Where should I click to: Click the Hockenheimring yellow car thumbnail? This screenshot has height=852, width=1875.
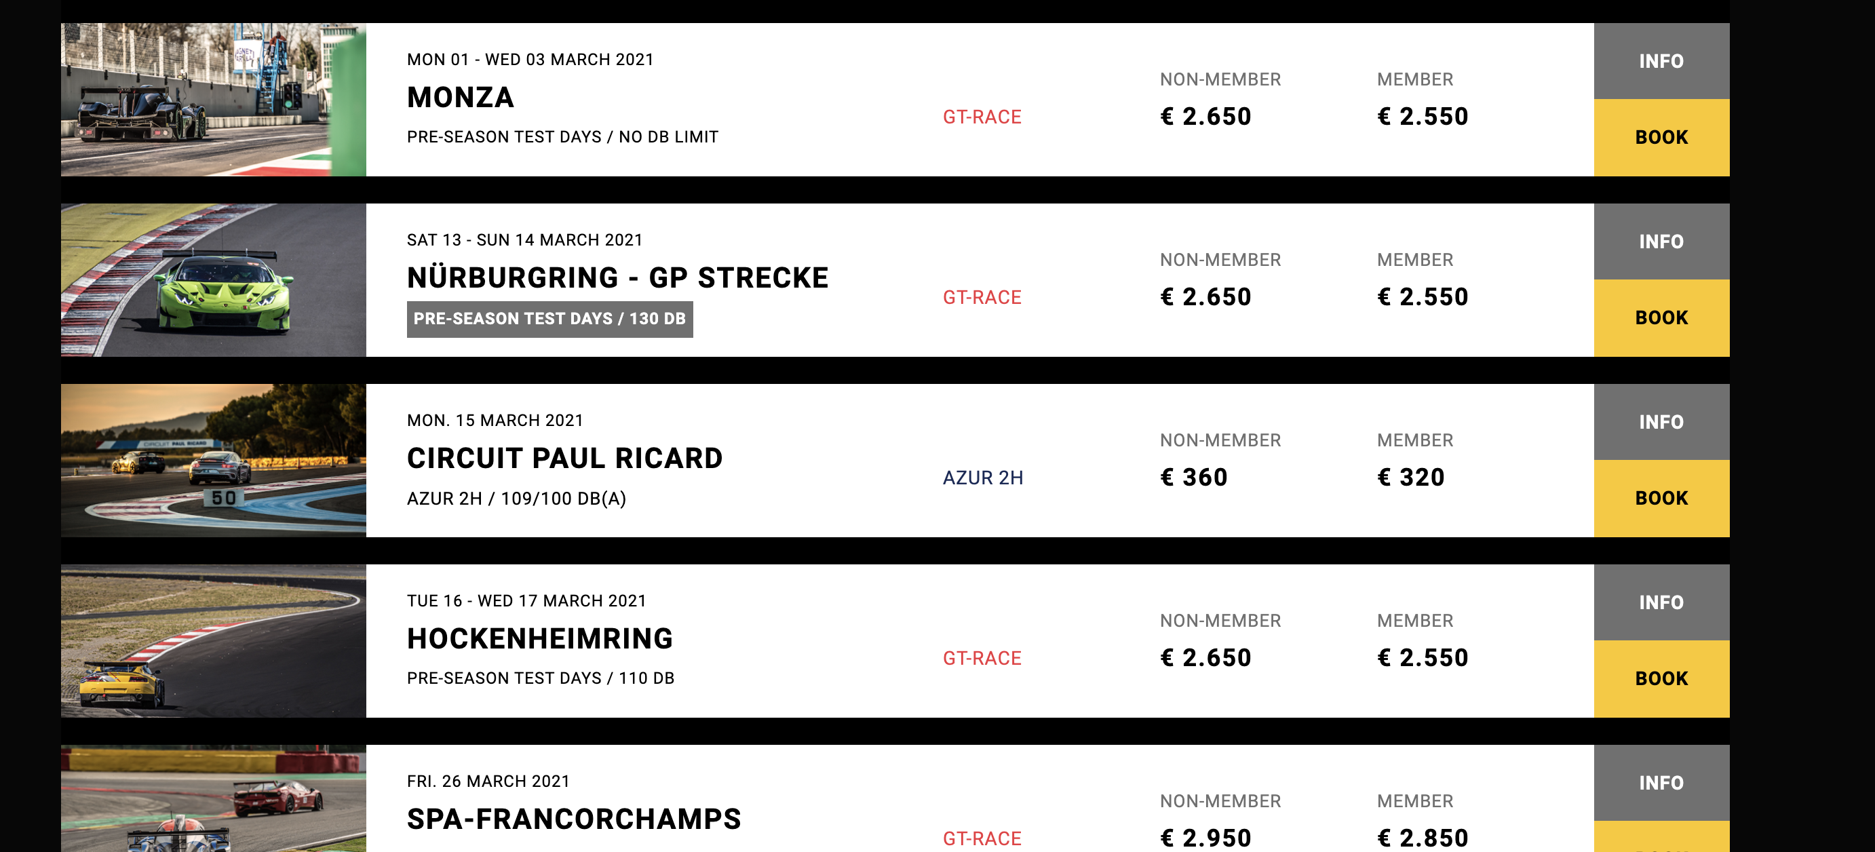213,641
